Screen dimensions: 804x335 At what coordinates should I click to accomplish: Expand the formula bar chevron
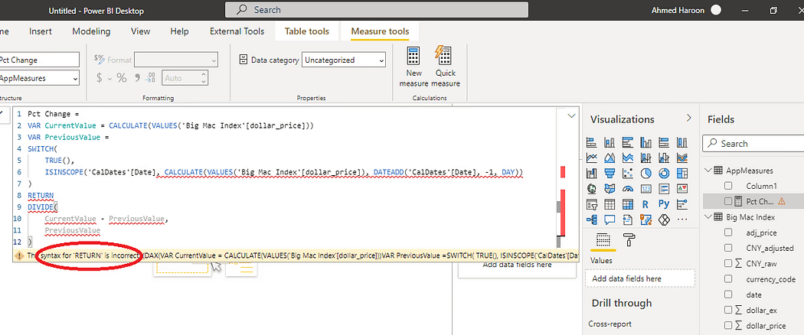[572, 116]
